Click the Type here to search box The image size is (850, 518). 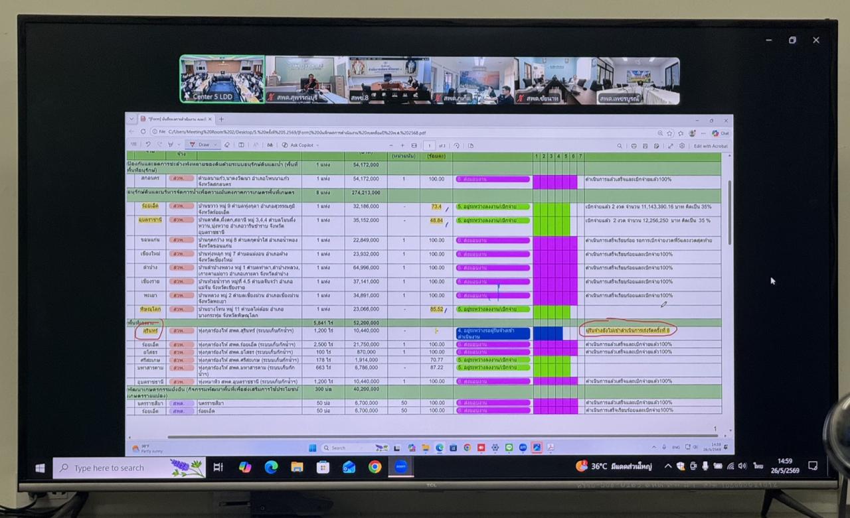click(x=129, y=468)
